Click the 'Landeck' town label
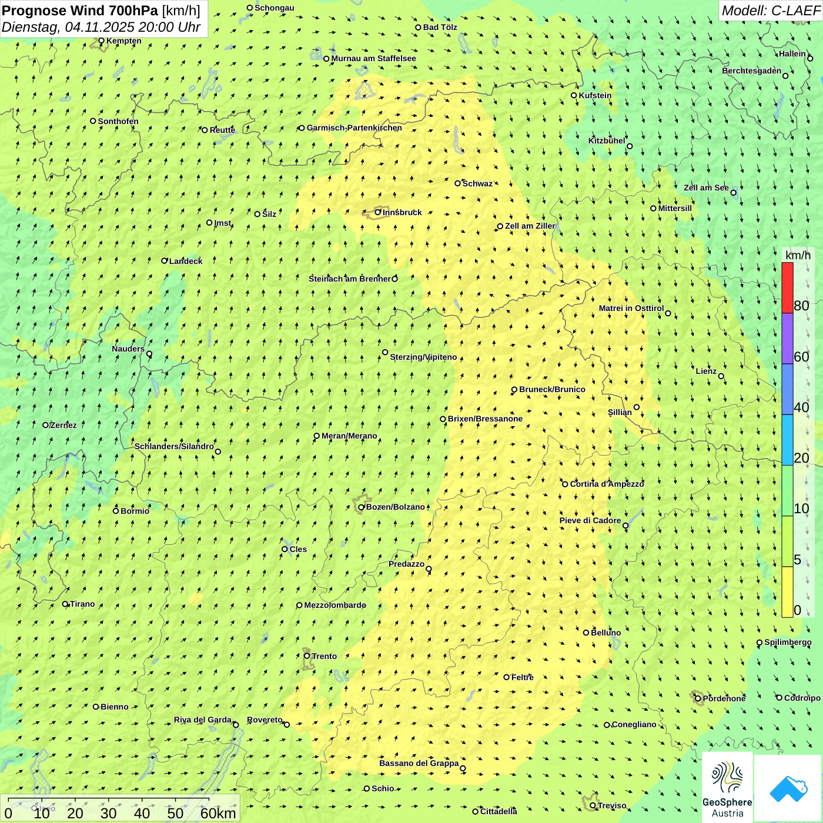Screen dimensions: 823x823 point(185,261)
